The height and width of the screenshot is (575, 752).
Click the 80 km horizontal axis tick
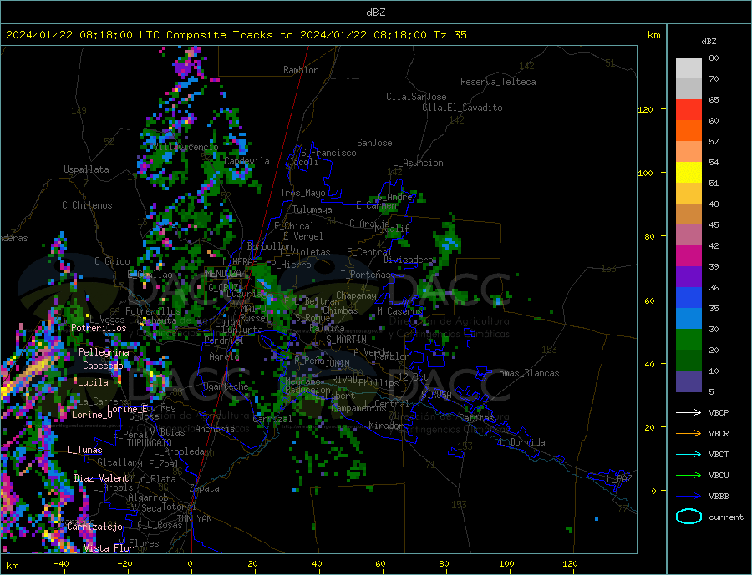pyautogui.click(x=444, y=563)
